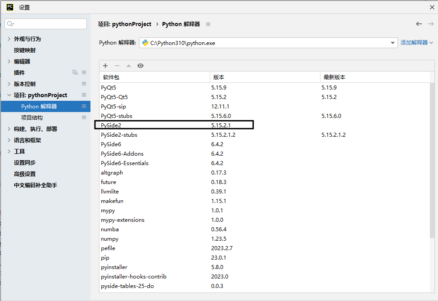This screenshot has height=301, width=438.
Task: Click the breadcrumb project settings marker icon
Action: (208, 24)
